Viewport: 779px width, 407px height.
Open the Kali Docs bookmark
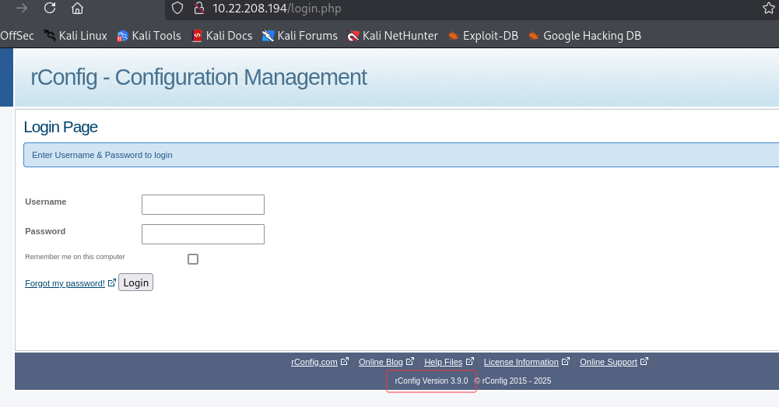click(x=222, y=36)
